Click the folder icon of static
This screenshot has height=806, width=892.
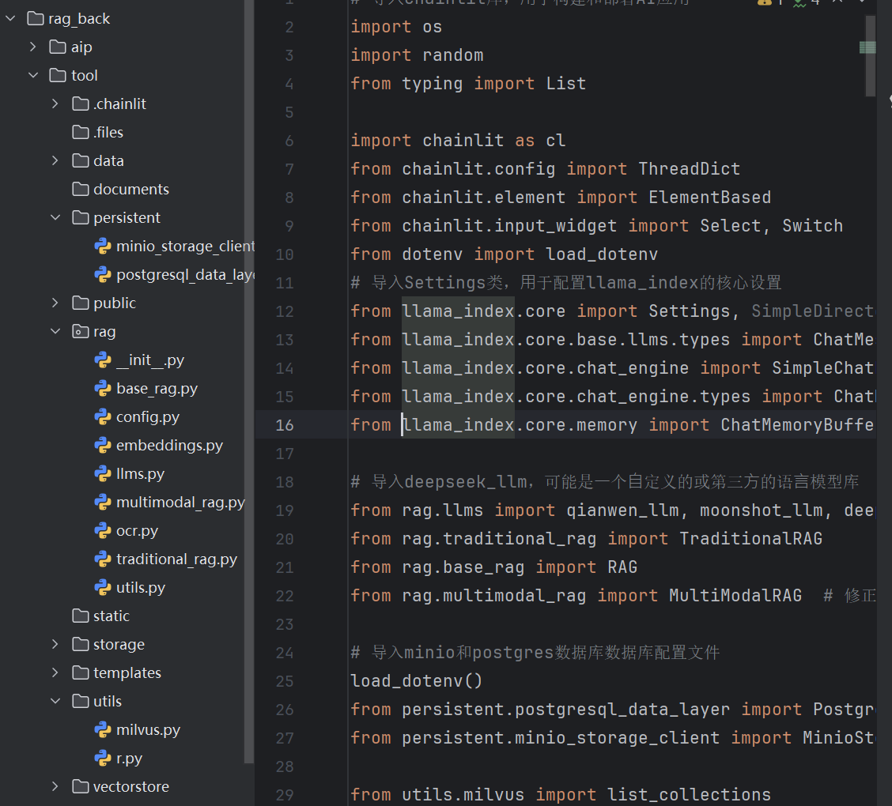point(80,616)
